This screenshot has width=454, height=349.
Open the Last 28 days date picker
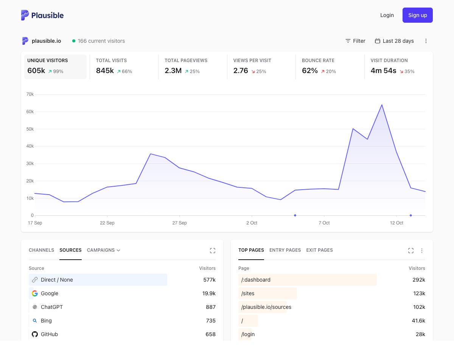[394, 41]
